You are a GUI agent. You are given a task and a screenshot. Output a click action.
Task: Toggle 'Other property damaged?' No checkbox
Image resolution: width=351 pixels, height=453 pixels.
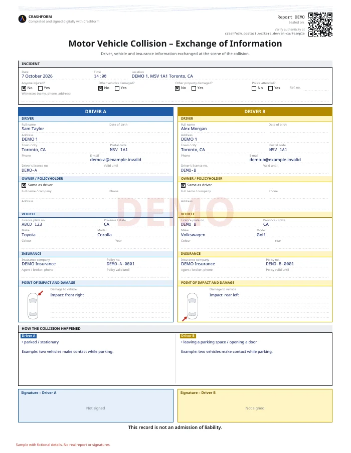point(177,88)
